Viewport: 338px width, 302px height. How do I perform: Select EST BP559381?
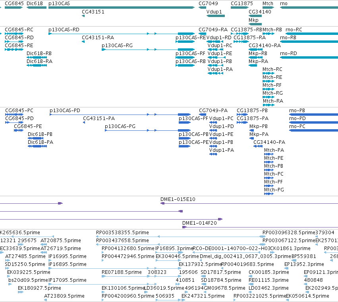click(304, 256)
